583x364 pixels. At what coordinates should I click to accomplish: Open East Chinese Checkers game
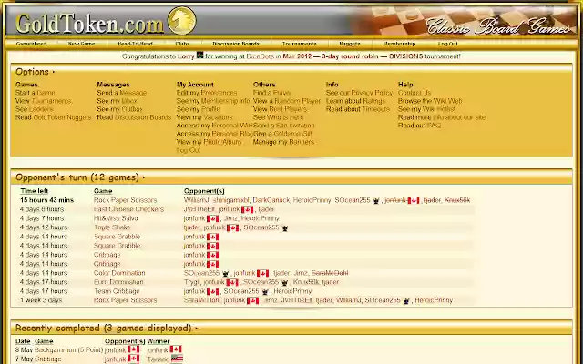click(128, 209)
